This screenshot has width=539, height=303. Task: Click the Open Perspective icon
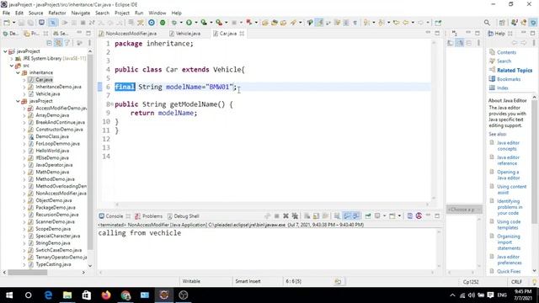pos(502,23)
